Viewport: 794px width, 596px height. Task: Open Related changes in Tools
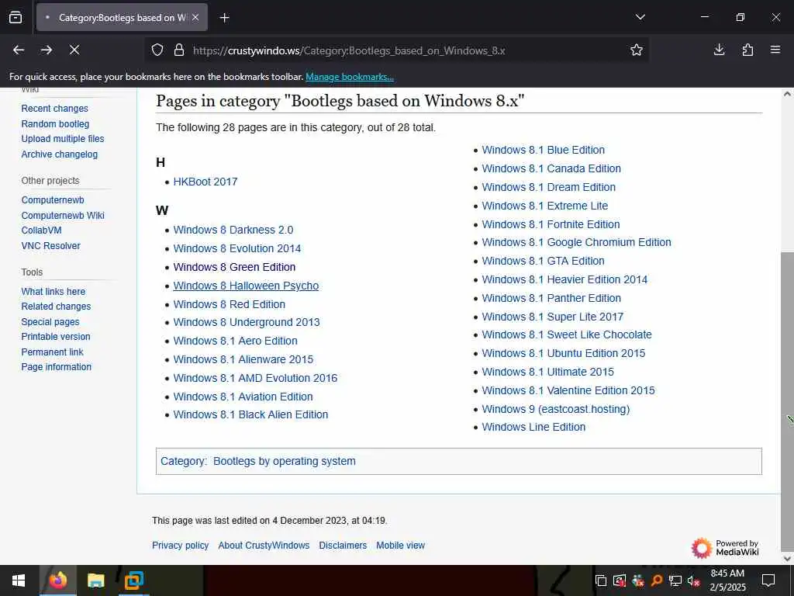coord(56,307)
